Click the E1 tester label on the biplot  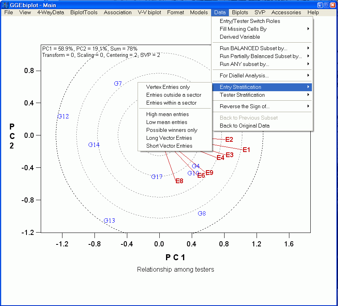(247, 150)
